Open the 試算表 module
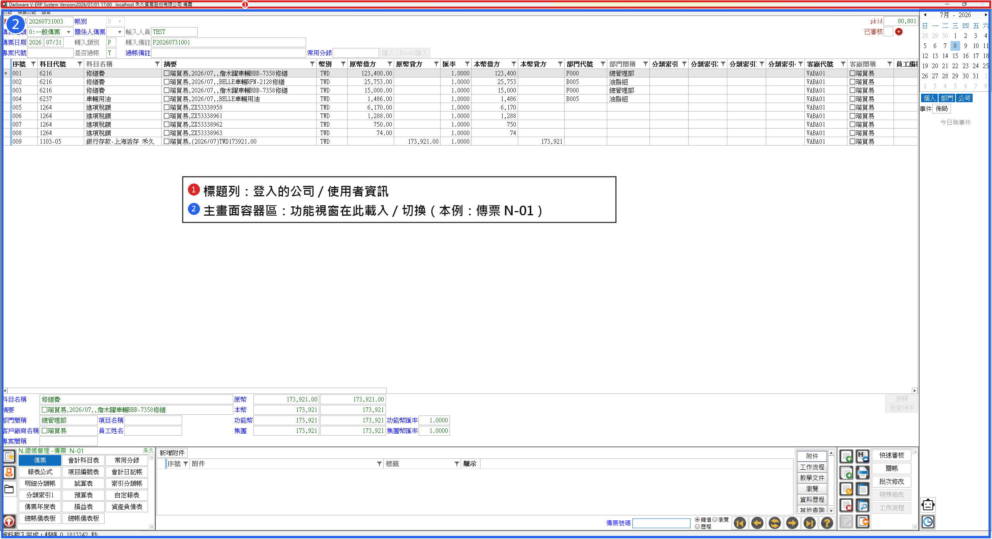992x539 pixels. (x=83, y=484)
